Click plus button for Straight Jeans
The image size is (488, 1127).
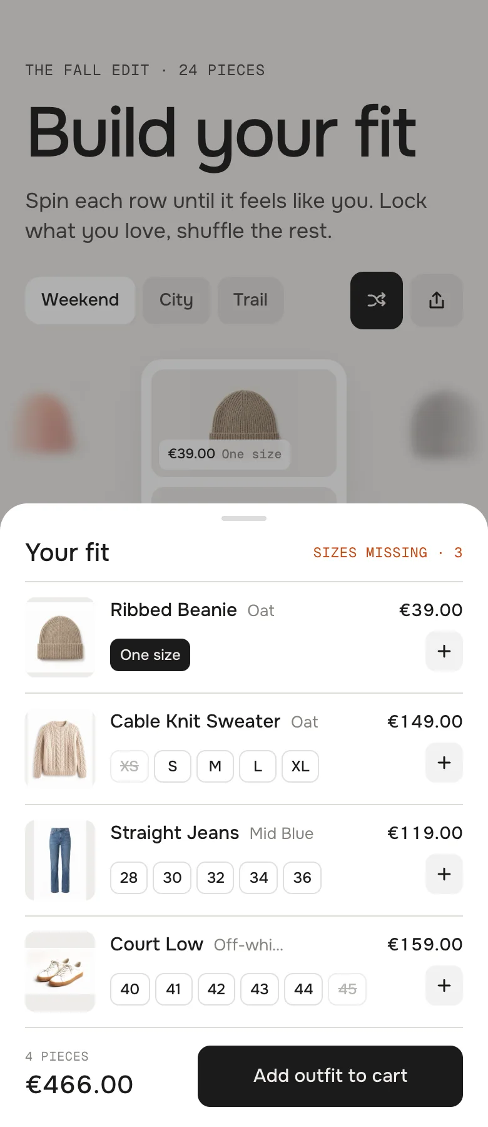click(x=444, y=874)
